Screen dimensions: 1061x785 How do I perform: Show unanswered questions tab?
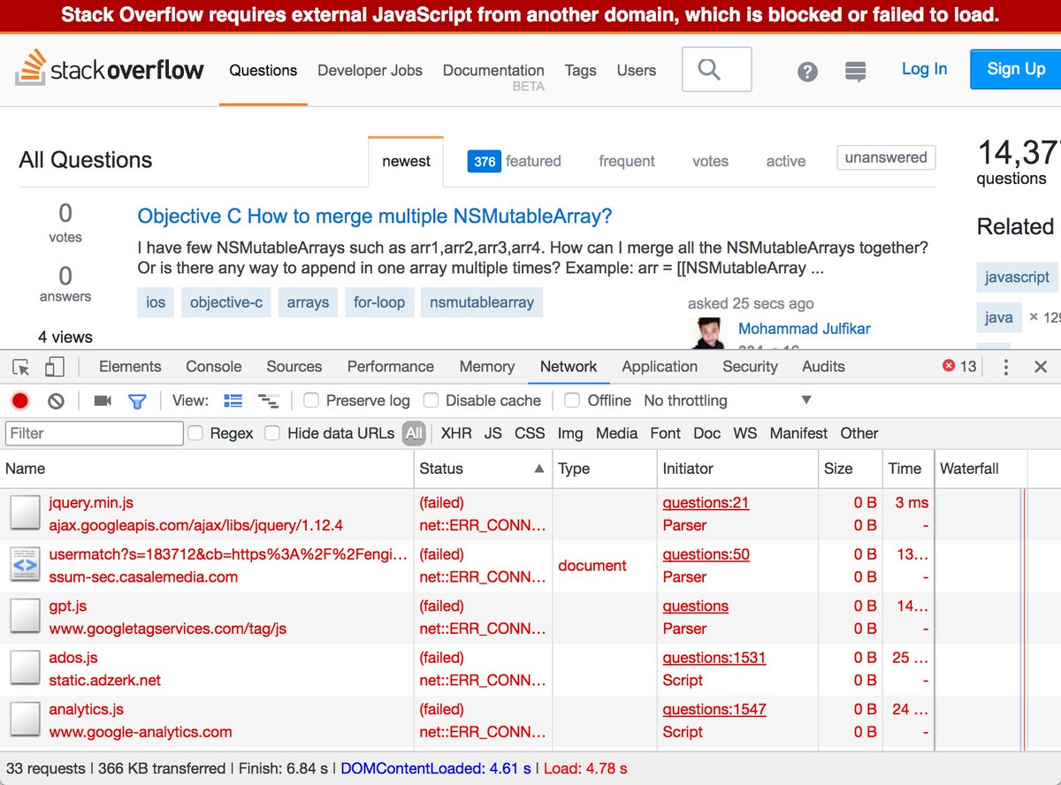coord(886,158)
